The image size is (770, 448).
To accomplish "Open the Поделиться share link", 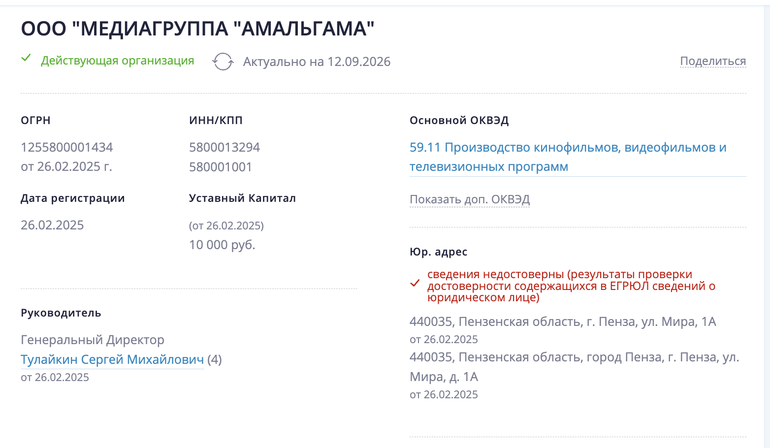I will (x=713, y=61).
